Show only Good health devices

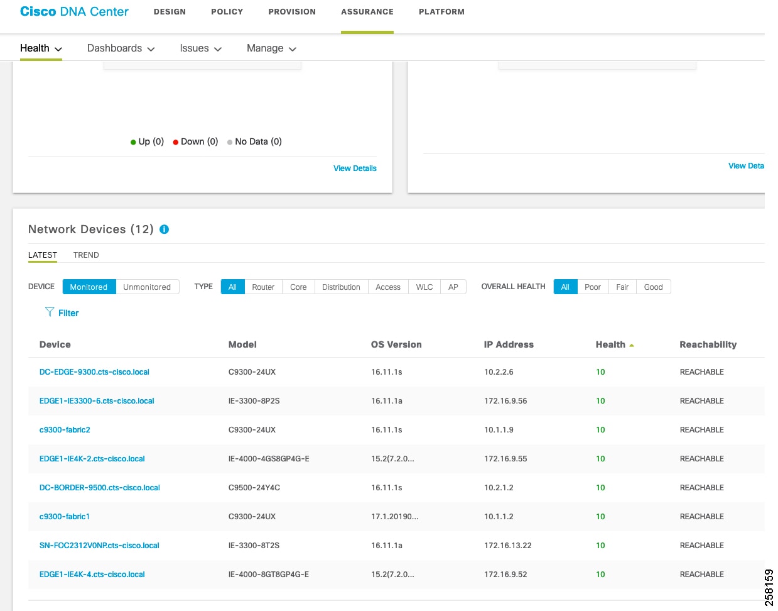(x=654, y=287)
